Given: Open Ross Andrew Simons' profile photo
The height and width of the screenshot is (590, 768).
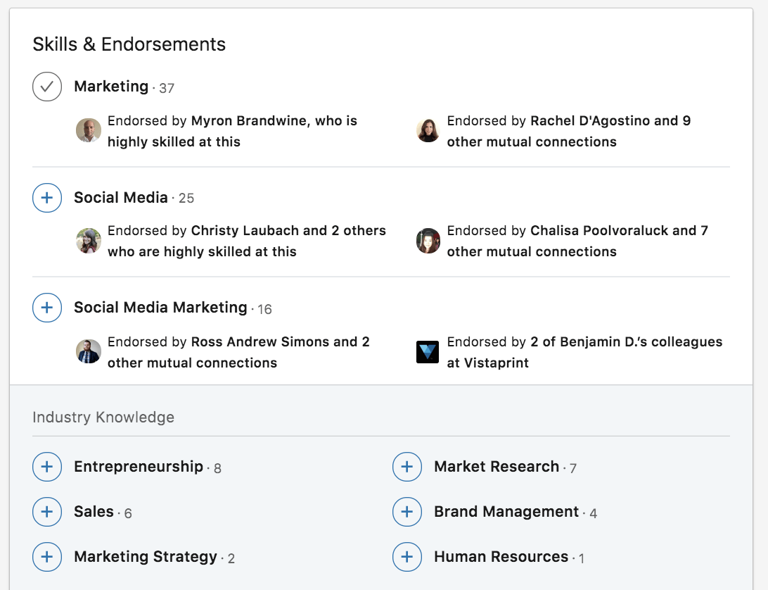Looking at the screenshot, I should [89, 351].
